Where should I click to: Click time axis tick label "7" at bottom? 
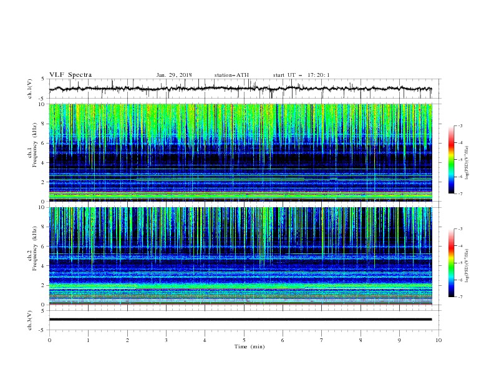[x=322, y=340]
